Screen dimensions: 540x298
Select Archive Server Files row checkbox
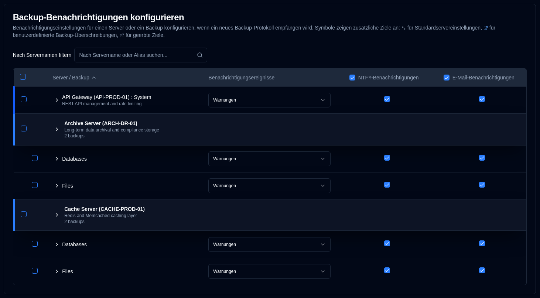[x=35, y=185]
